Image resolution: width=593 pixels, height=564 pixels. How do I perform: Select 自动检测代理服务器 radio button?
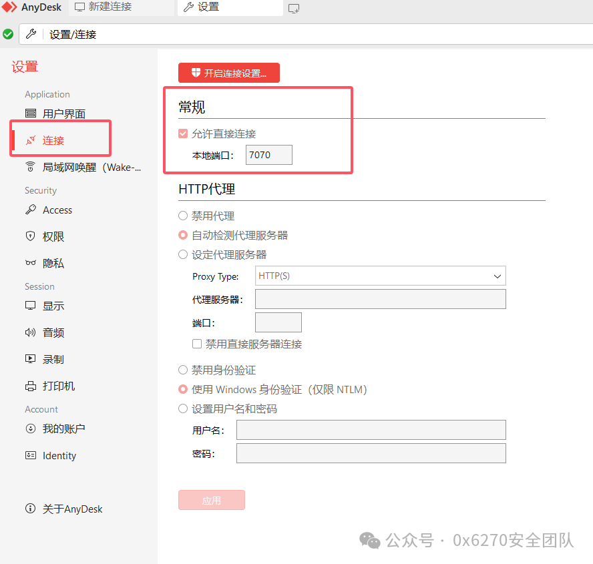coord(183,235)
